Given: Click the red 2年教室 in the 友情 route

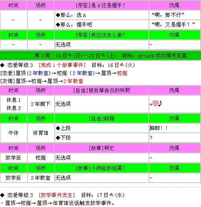Looking at the screenshot, I should pos(73,81).
